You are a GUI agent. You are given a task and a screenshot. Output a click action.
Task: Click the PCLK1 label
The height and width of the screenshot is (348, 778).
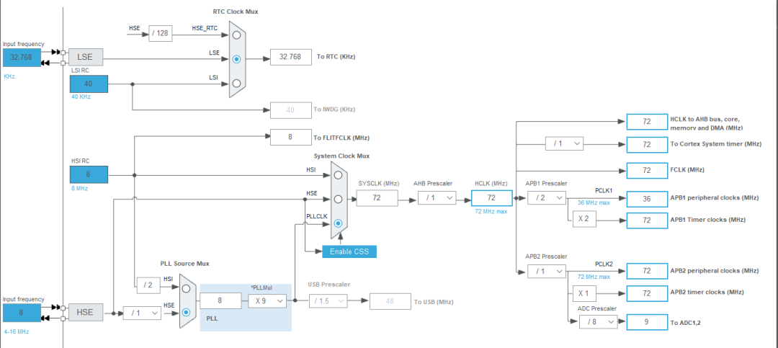point(604,191)
